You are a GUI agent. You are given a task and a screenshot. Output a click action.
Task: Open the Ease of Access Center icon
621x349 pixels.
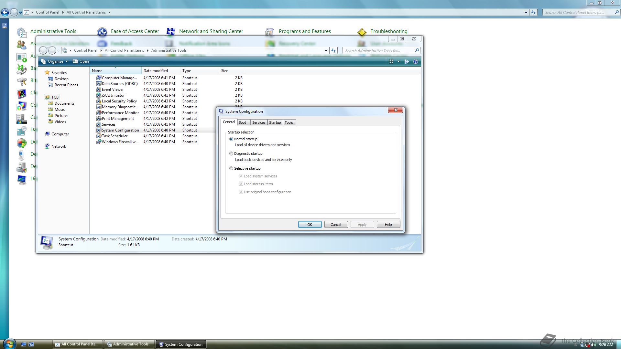pos(102,32)
